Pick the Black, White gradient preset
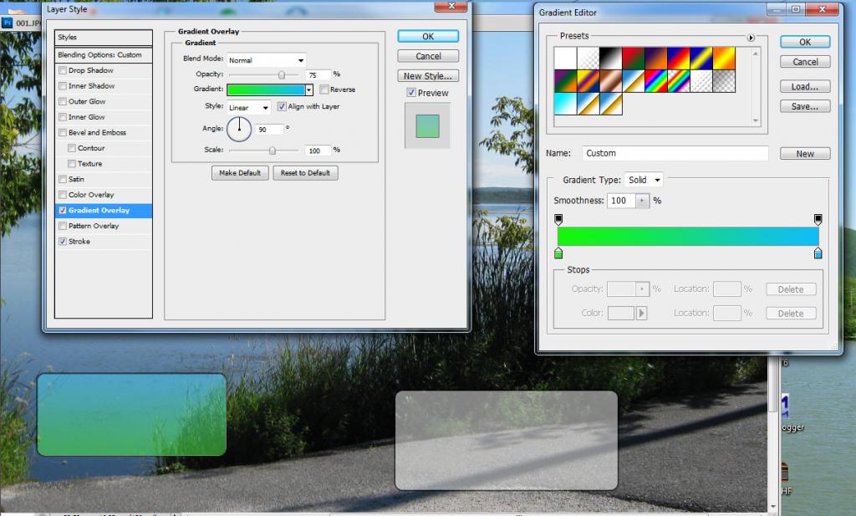Screen dimensions: 856x516 610,58
